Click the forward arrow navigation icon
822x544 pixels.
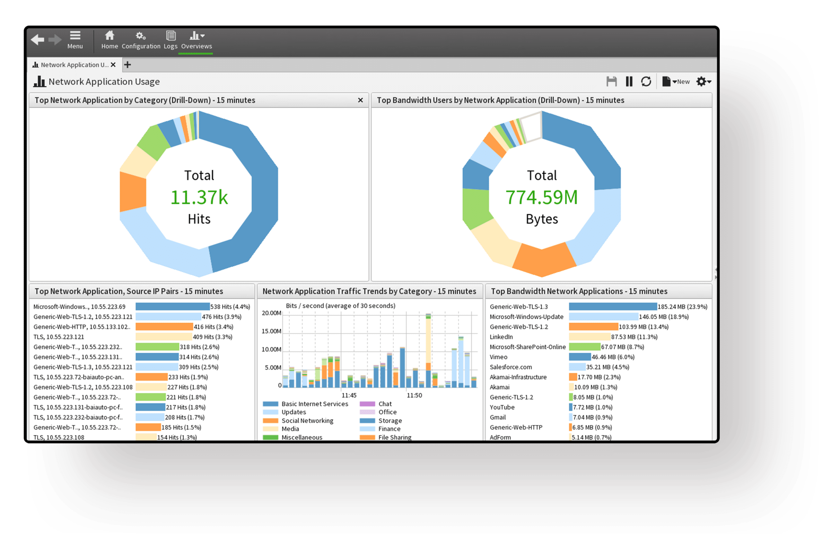[55, 39]
